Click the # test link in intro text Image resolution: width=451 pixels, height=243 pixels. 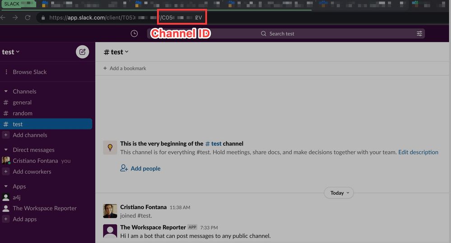[x=213, y=143]
